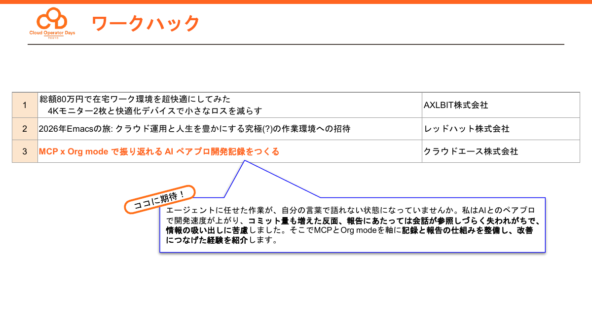This screenshot has height=333, width=592.
Task: Click row number 2 cell
Action: 25,129
